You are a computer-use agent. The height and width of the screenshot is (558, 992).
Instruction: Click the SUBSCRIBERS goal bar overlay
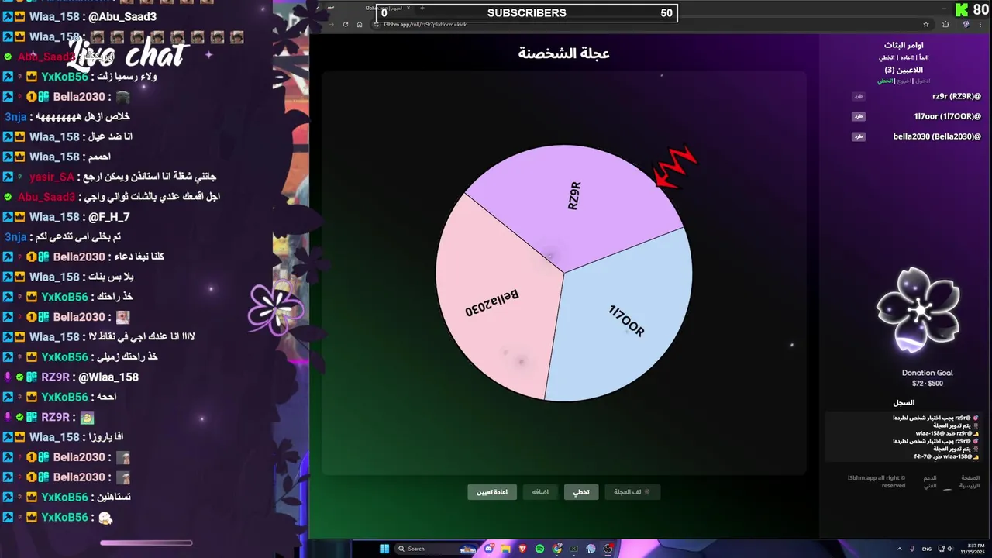pos(527,12)
